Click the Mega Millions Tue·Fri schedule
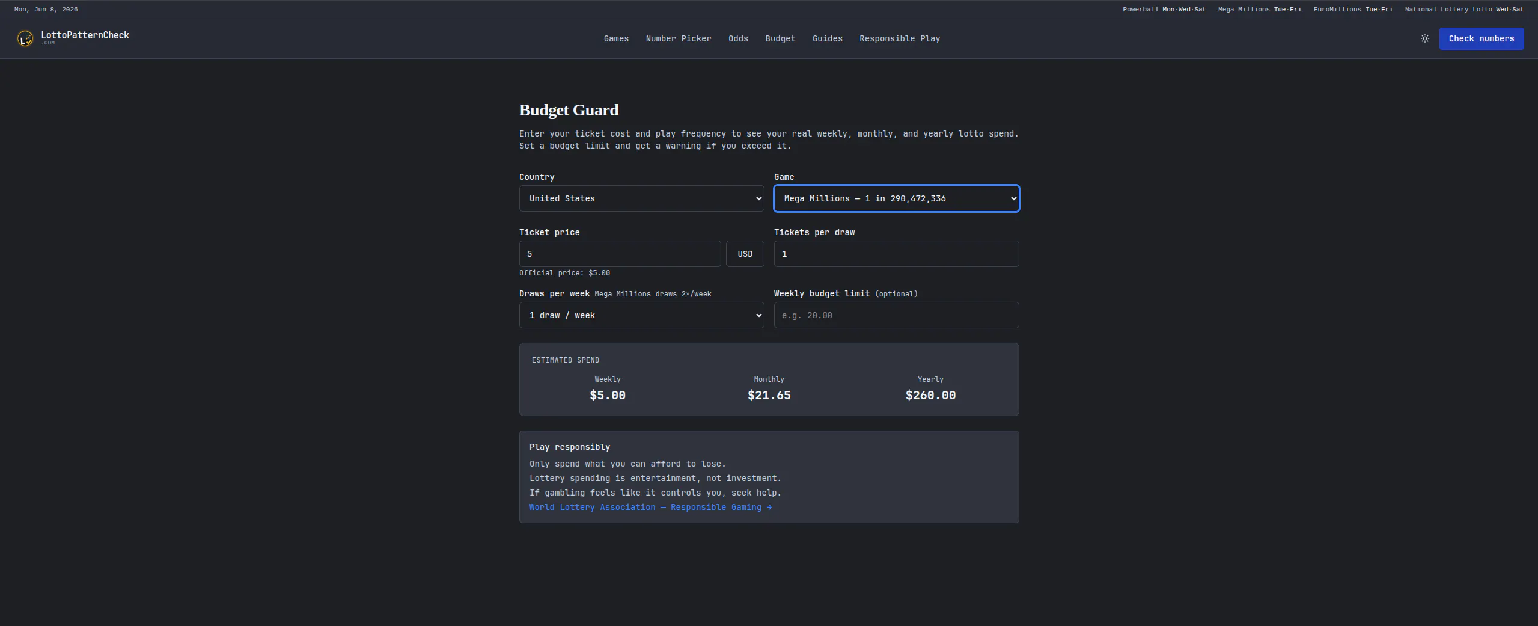The width and height of the screenshot is (1538, 626). tap(1259, 9)
